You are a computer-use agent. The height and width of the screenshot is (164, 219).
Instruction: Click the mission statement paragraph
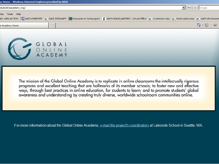[109, 88]
